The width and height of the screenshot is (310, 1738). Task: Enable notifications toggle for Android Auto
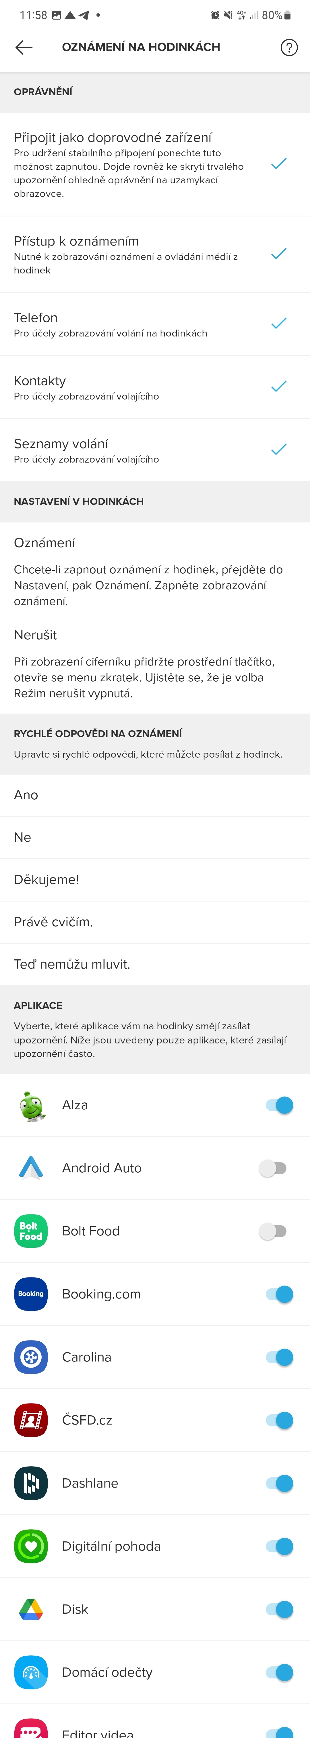tap(273, 1168)
